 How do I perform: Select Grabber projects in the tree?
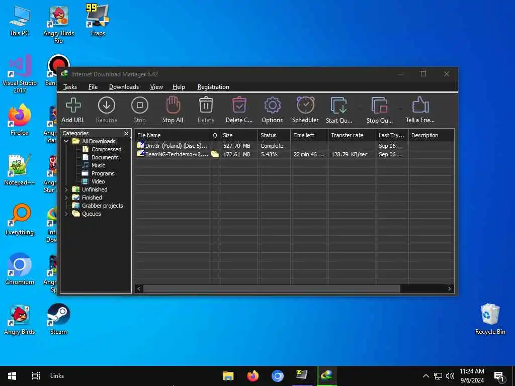102,206
